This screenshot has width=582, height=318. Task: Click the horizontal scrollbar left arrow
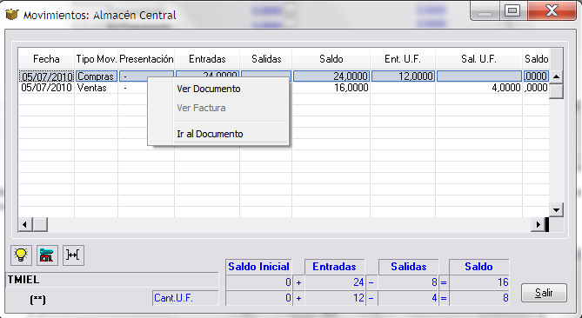(25, 224)
